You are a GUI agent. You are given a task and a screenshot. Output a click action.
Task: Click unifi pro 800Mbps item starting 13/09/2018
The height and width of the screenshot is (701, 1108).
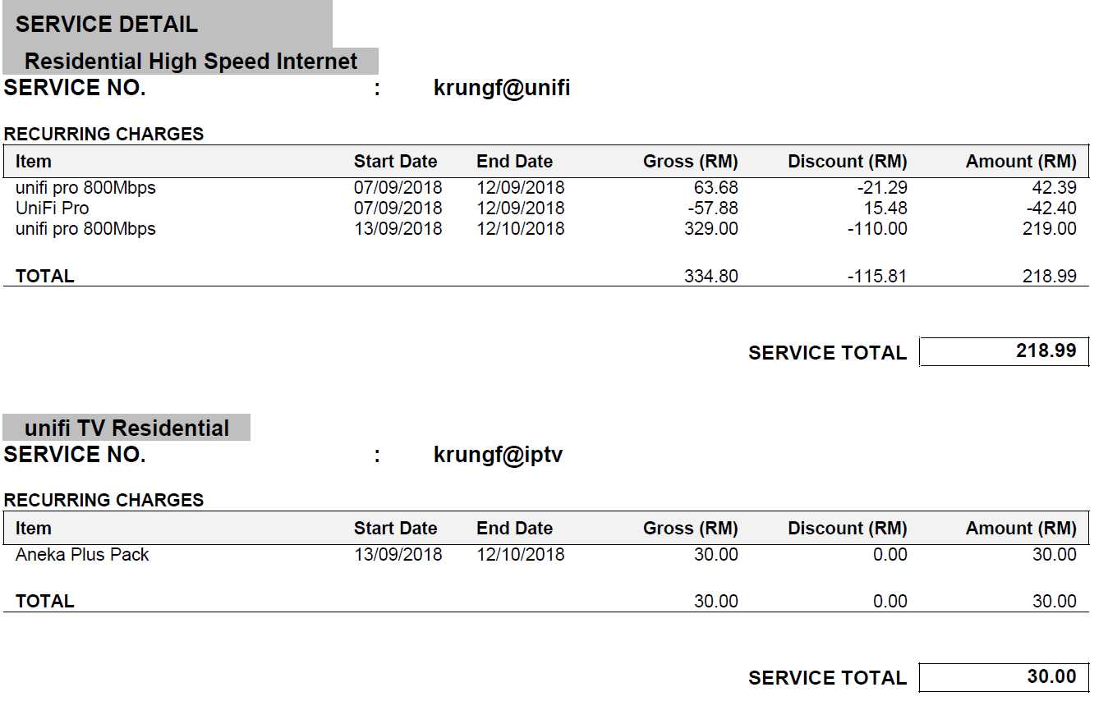click(x=85, y=229)
